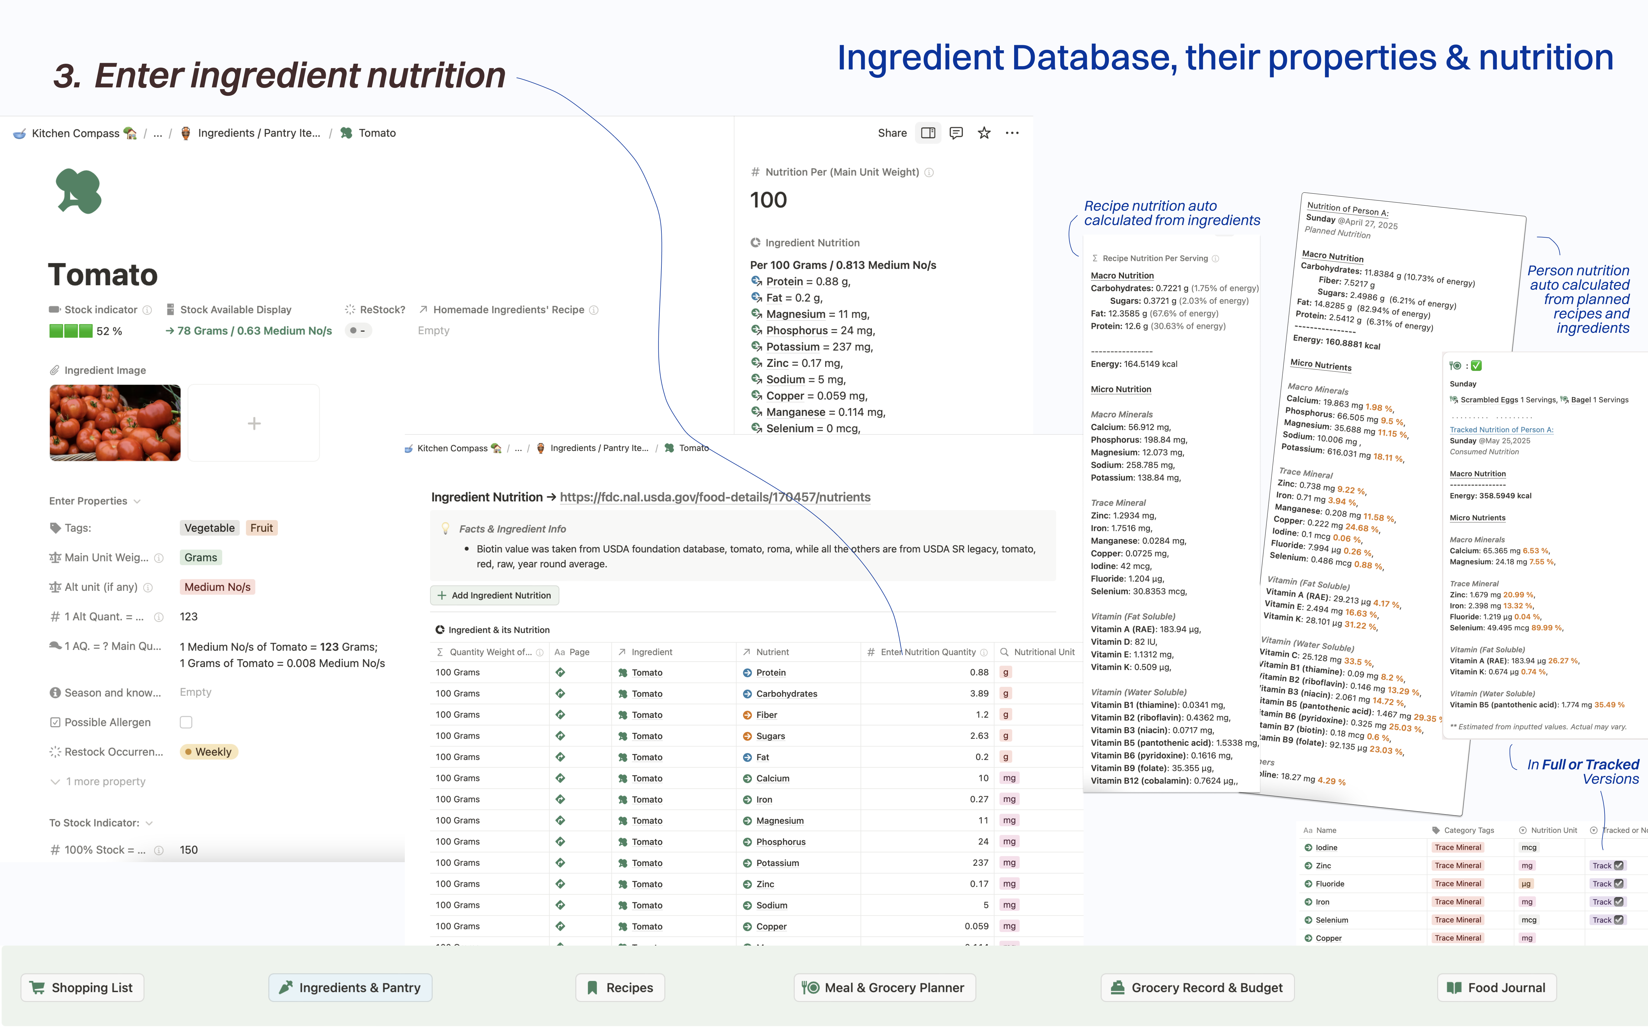Show info for 100% Stock property
1648x1027 pixels.
click(158, 850)
